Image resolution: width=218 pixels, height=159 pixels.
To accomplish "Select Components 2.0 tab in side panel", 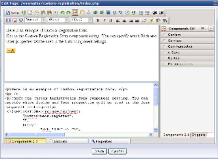I will coord(176,135).
